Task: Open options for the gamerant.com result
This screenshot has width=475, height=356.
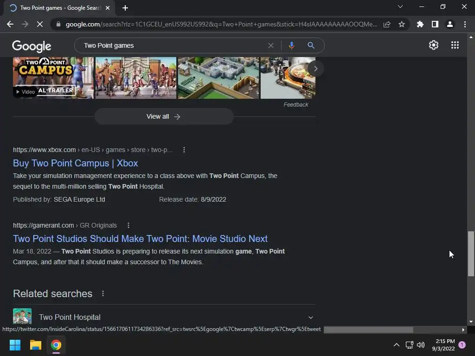Action: (128, 225)
